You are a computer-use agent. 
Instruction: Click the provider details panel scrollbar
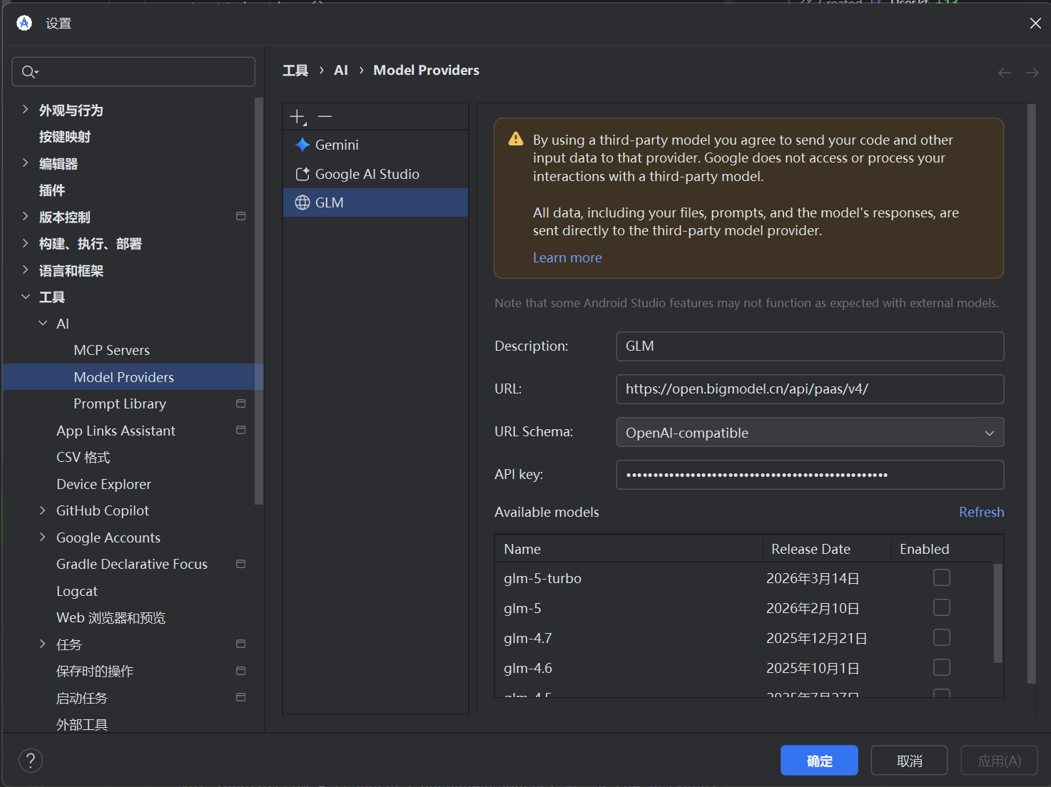tap(1031, 393)
